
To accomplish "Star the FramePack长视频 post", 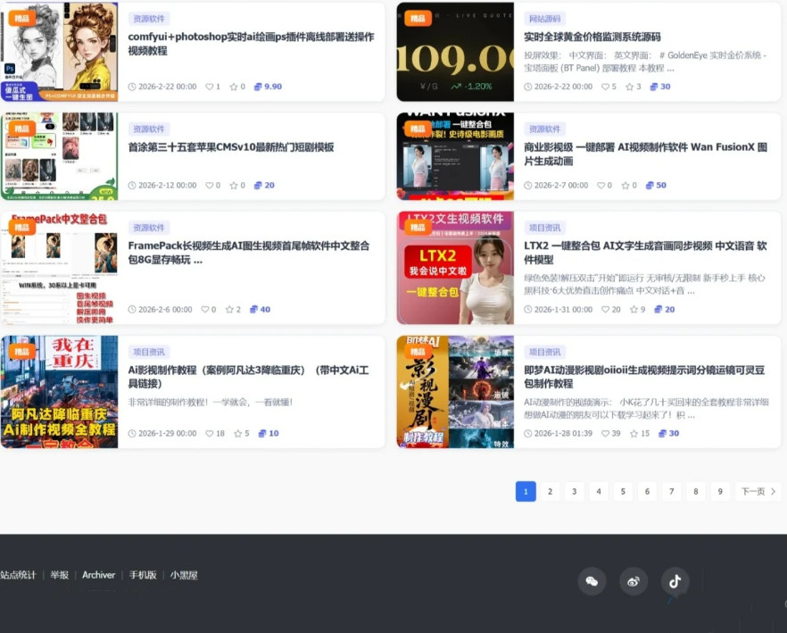I will 229,309.
